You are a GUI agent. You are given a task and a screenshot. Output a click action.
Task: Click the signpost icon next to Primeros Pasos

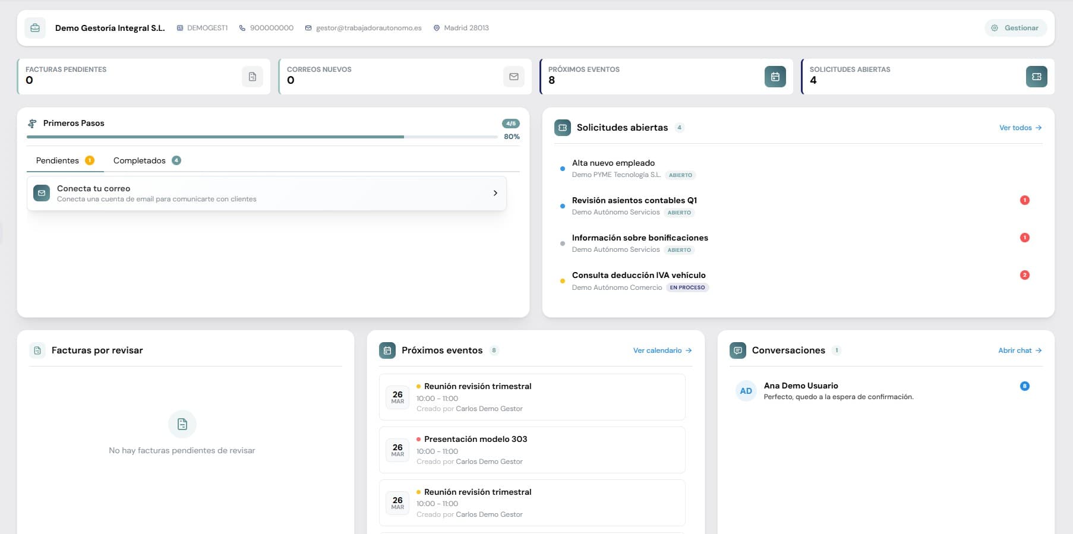coord(33,124)
